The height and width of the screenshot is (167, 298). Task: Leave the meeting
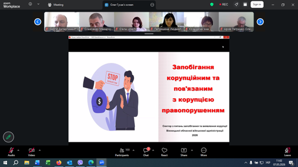coord(287,152)
